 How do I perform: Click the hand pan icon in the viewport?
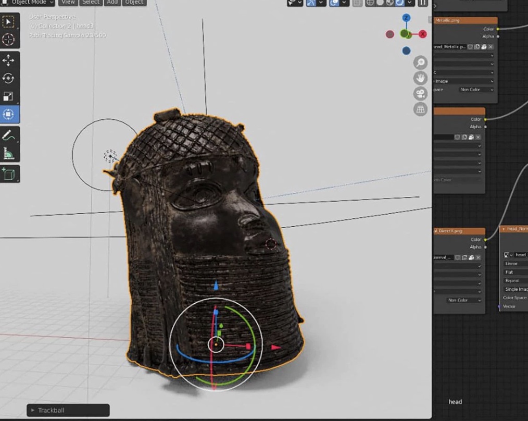[420, 78]
